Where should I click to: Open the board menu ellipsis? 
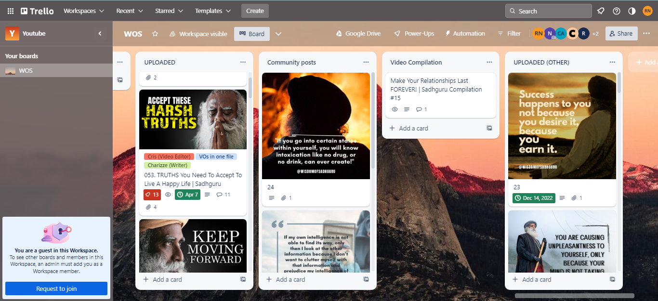point(646,34)
